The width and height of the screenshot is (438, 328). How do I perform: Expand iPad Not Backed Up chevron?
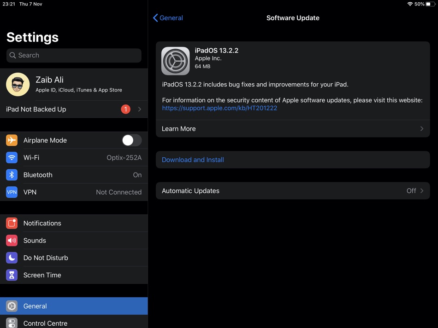point(139,109)
